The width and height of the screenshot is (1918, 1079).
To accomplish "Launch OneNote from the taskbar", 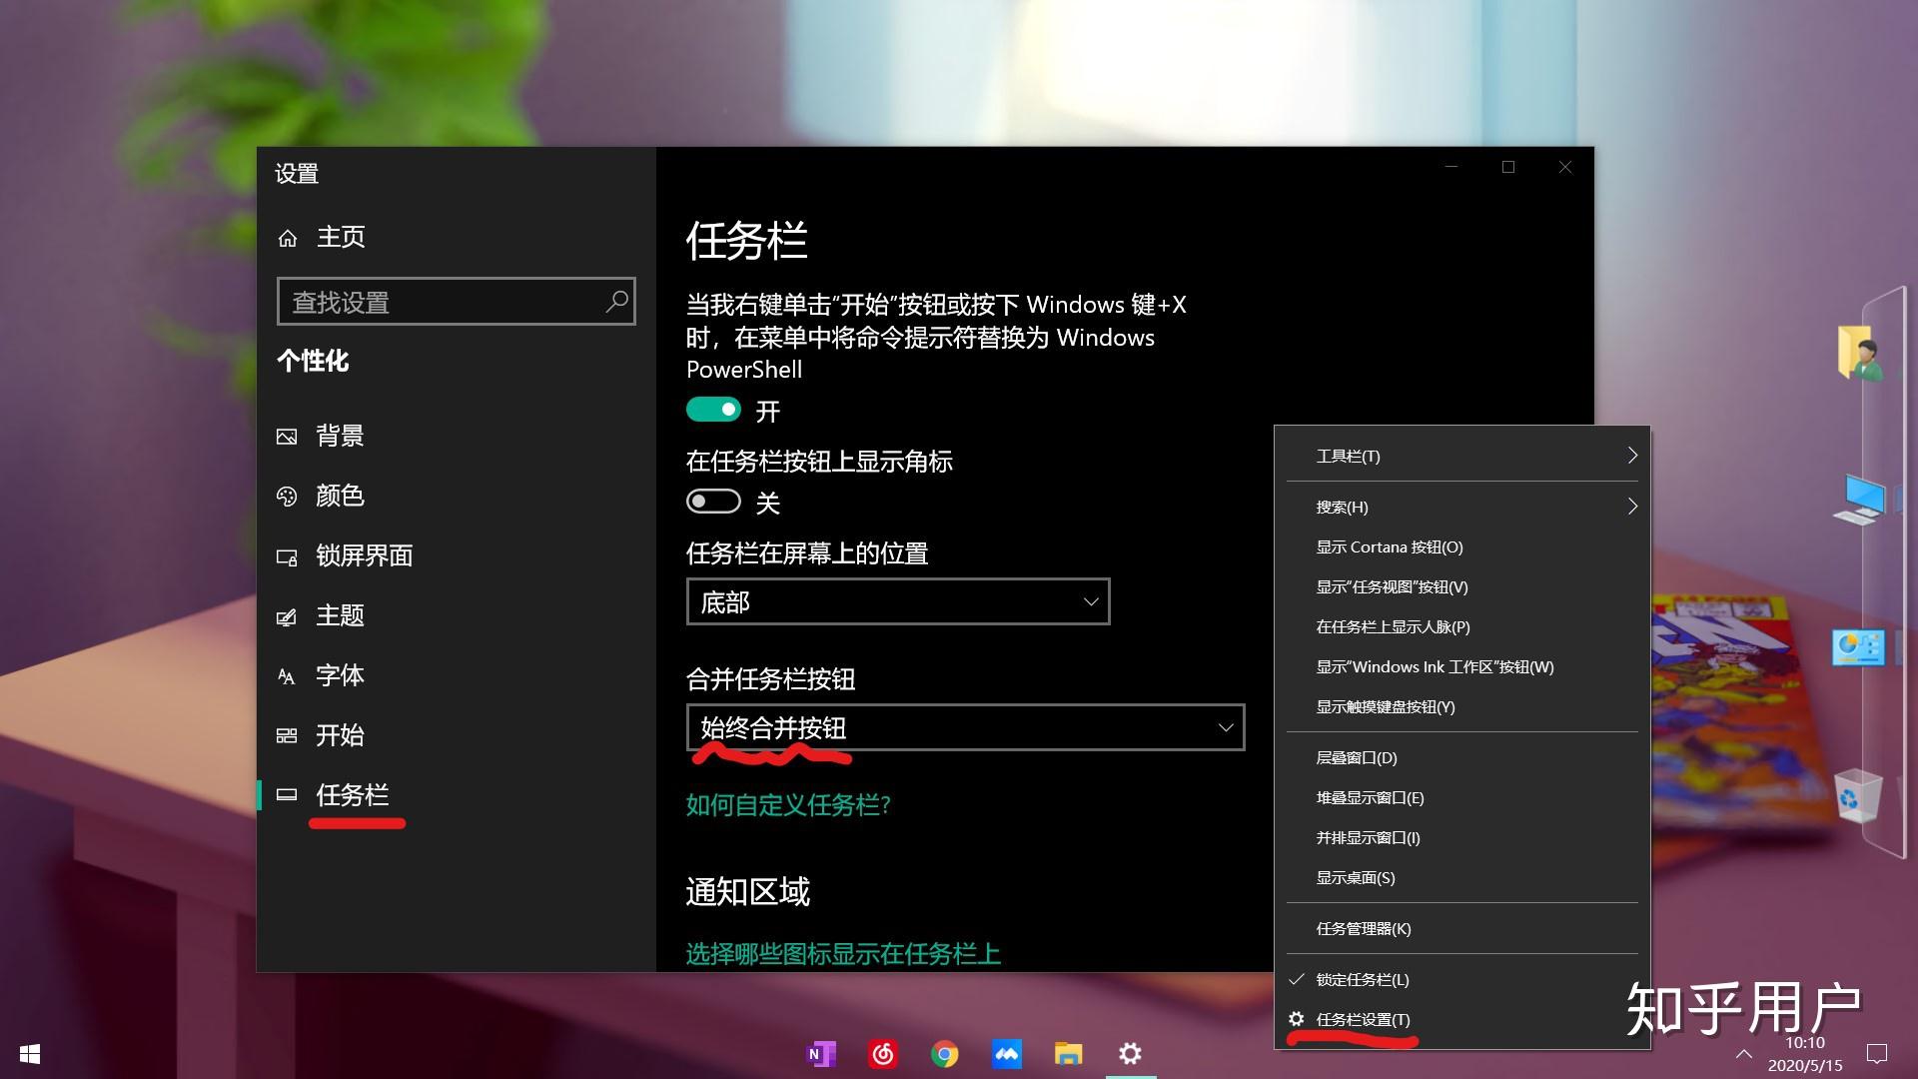I will click(821, 1054).
